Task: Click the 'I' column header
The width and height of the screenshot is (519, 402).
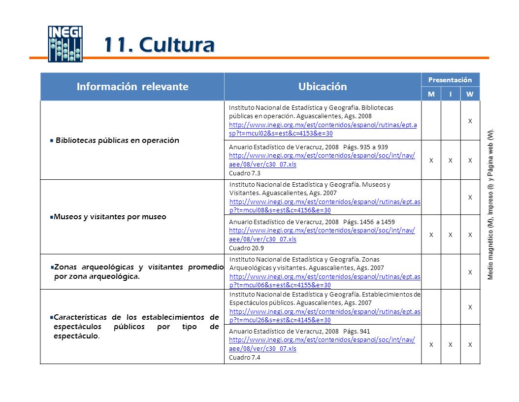Action: (x=451, y=94)
